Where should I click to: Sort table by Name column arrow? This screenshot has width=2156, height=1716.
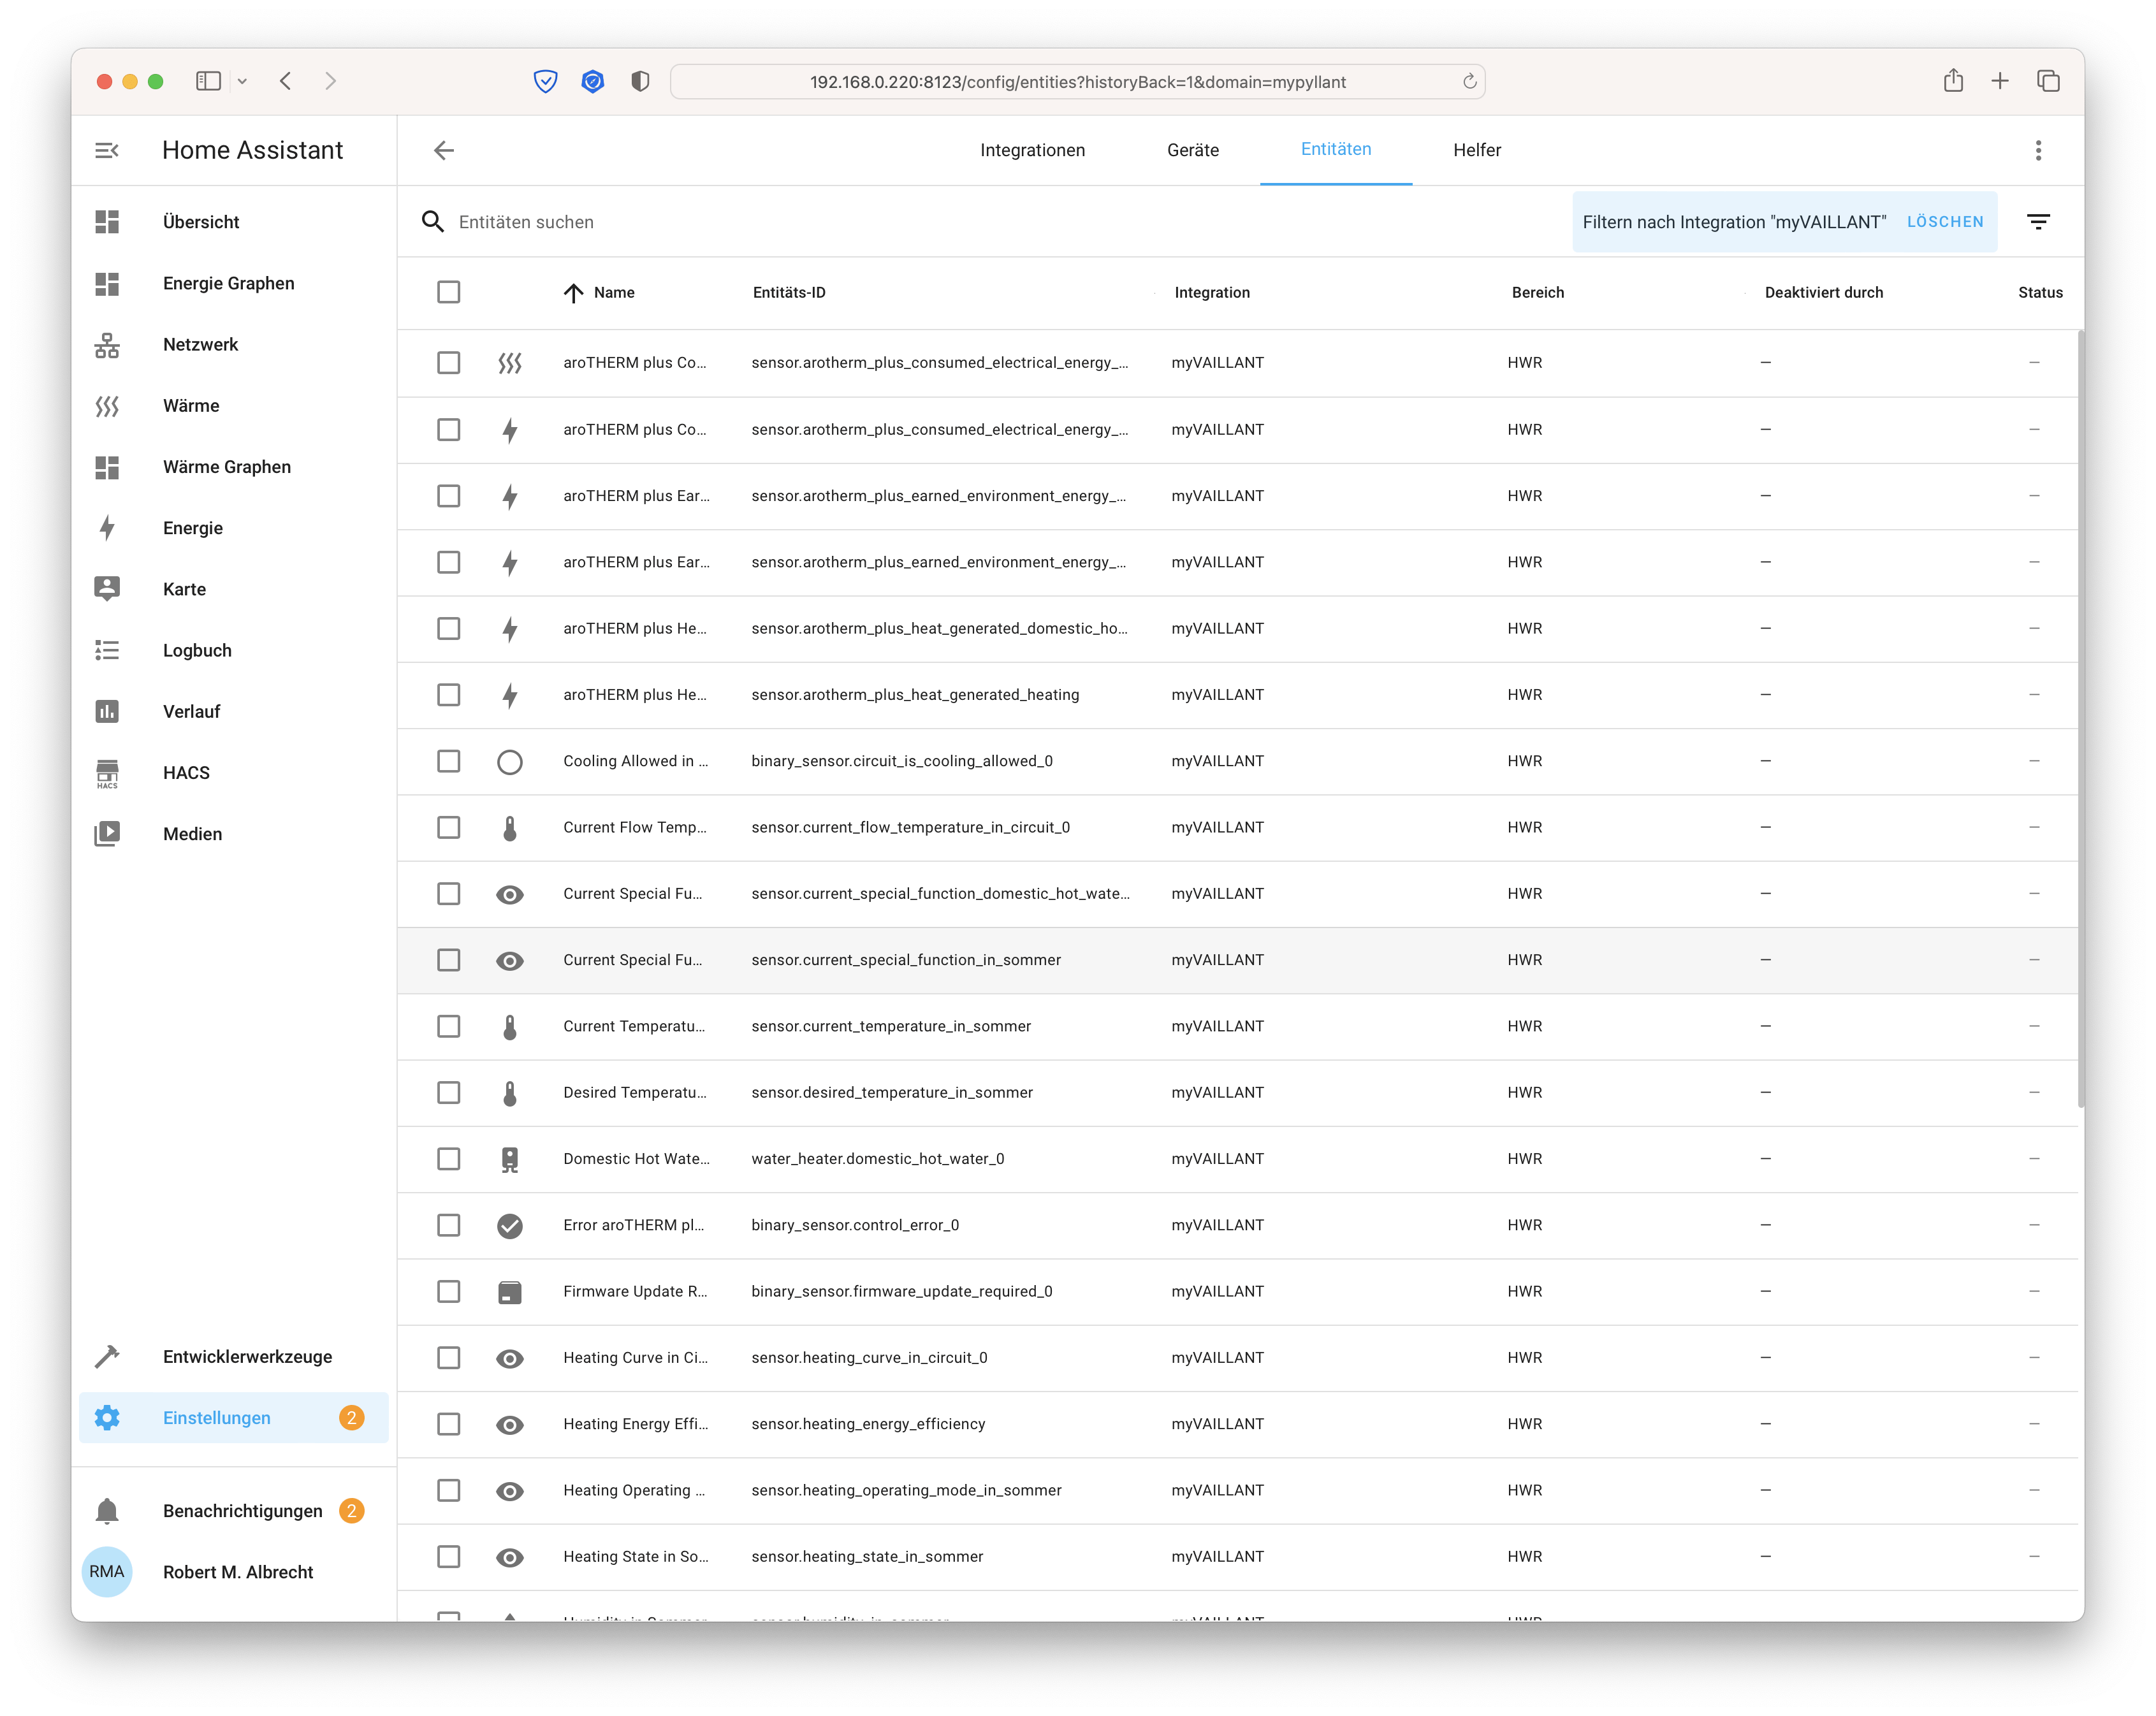(573, 292)
